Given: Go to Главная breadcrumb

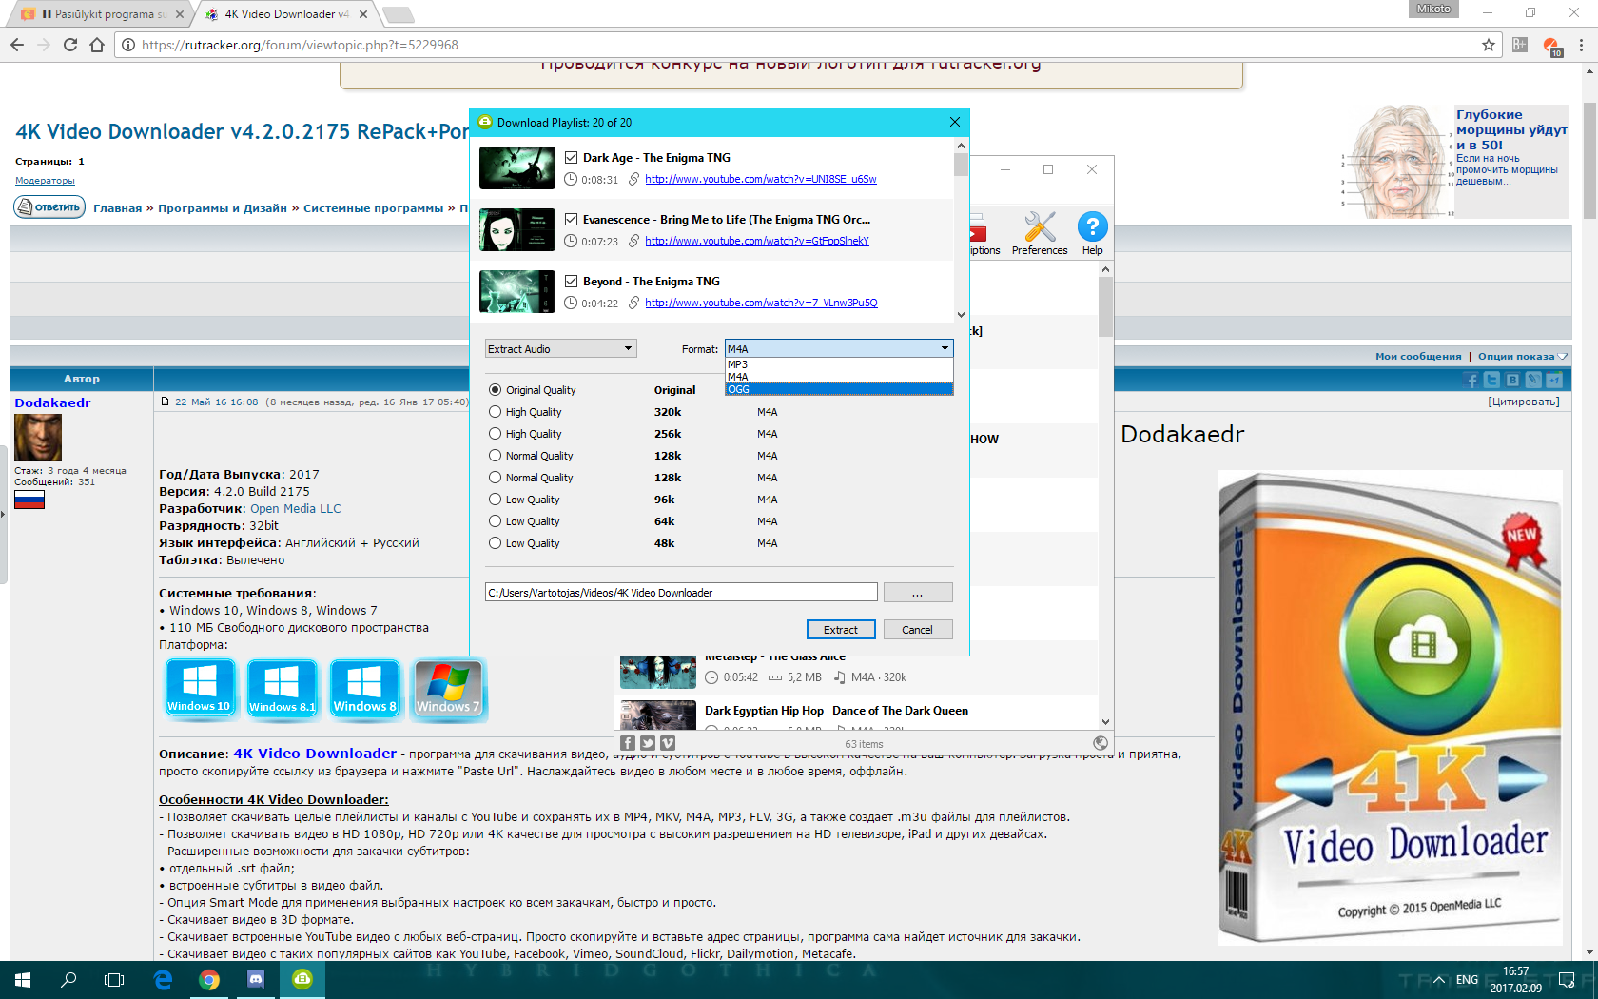Looking at the screenshot, I should [x=117, y=208].
